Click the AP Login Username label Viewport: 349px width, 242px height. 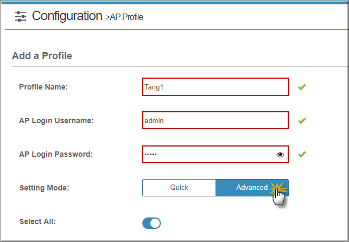[x=56, y=120]
